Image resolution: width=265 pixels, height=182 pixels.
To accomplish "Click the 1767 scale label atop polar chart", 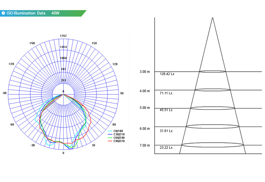I will click(x=63, y=36).
